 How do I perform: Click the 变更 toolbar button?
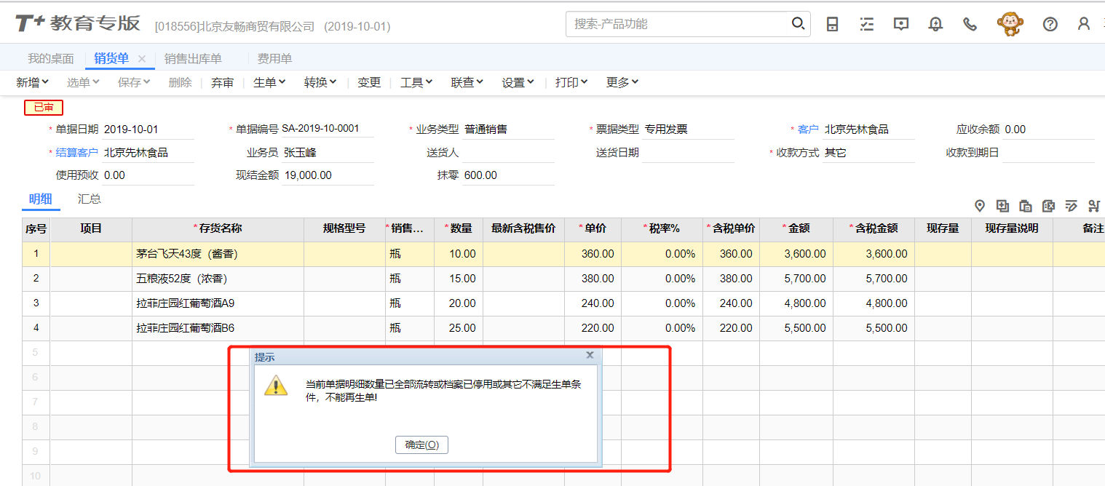[369, 83]
